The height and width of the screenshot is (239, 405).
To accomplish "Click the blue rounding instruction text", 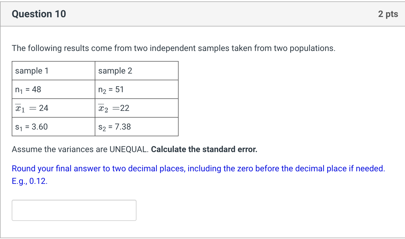I will (198, 175).
